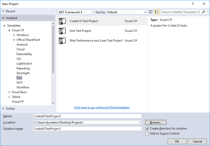The width and height of the screenshot is (210, 146).
Task: Confirm with the OK button
Action: click(177, 141)
